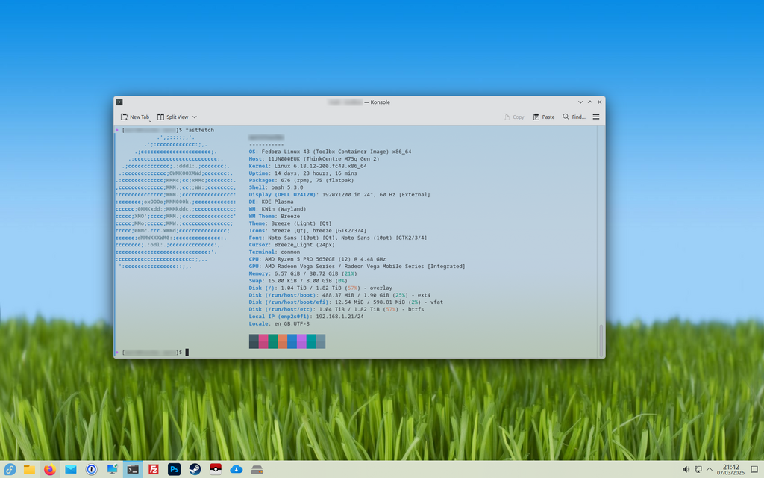The height and width of the screenshot is (478, 764).
Task: Click the 'Icons: breeze [Qt]' line
Action: (x=307, y=231)
